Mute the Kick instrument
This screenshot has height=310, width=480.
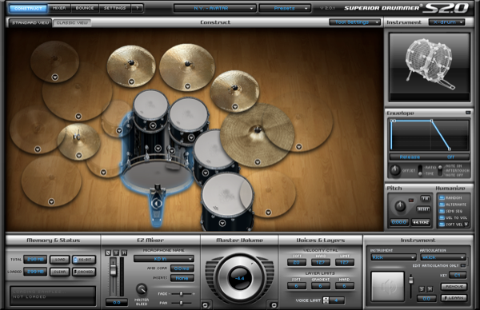click(430, 289)
